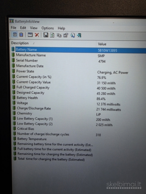Click the LiP chemistry value
This screenshot has width=146, height=194.
[x=98, y=114]
